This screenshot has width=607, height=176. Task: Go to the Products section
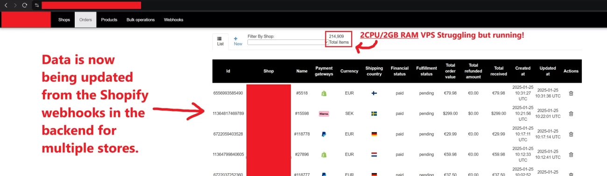109,20
